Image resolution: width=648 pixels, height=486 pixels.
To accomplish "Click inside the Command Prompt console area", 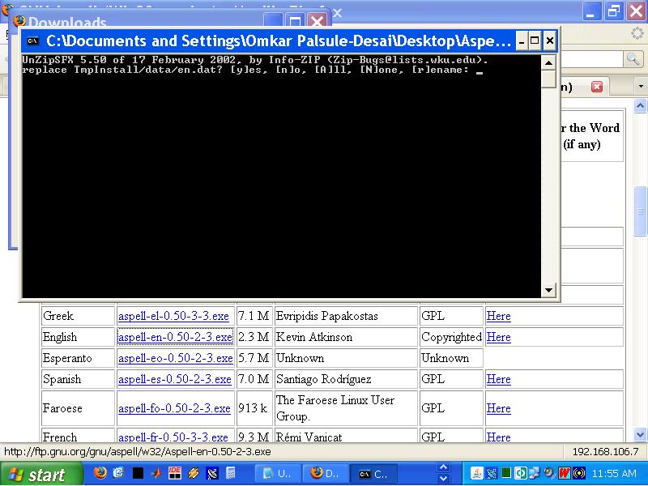I will click(x=281, y=177).
